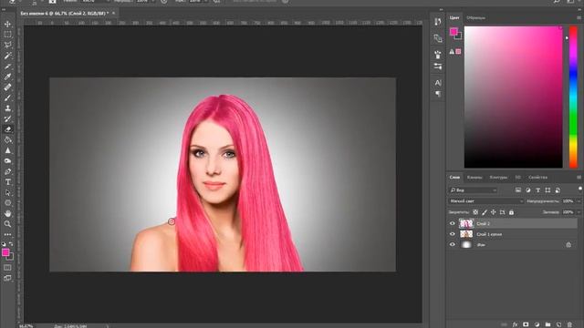The image size is (584, 328).
Task: Switch to the Контуры paths tab
Action: click(x=498, y=178)
